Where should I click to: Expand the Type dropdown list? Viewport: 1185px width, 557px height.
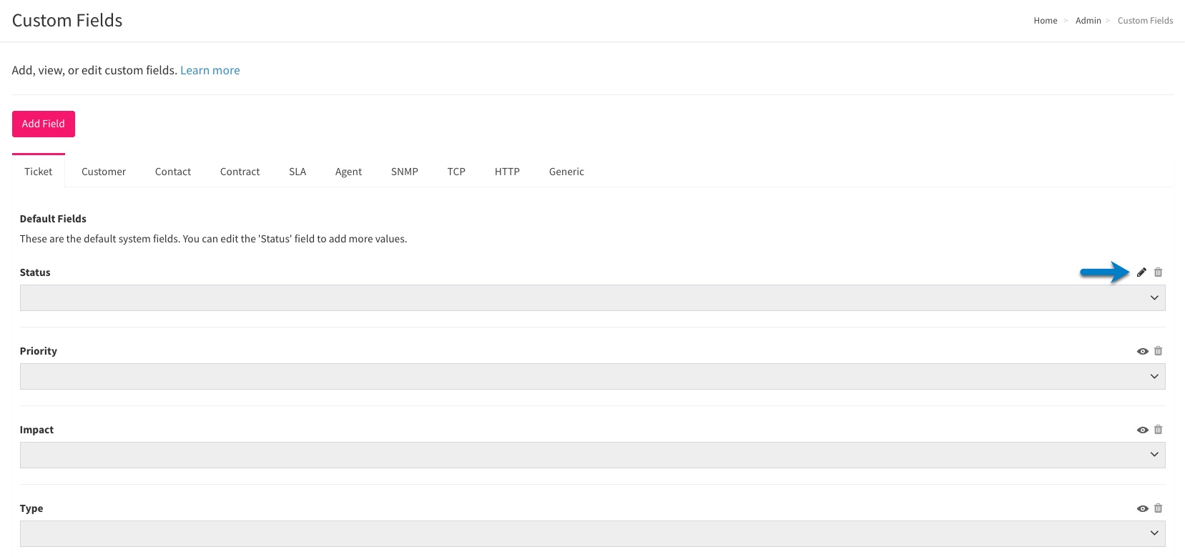tap(592, 534)
